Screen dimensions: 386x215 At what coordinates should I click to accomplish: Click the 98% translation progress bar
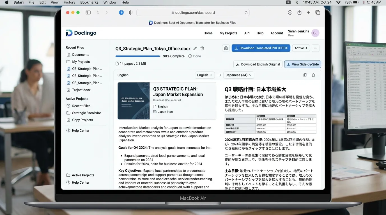pos(138,56)
